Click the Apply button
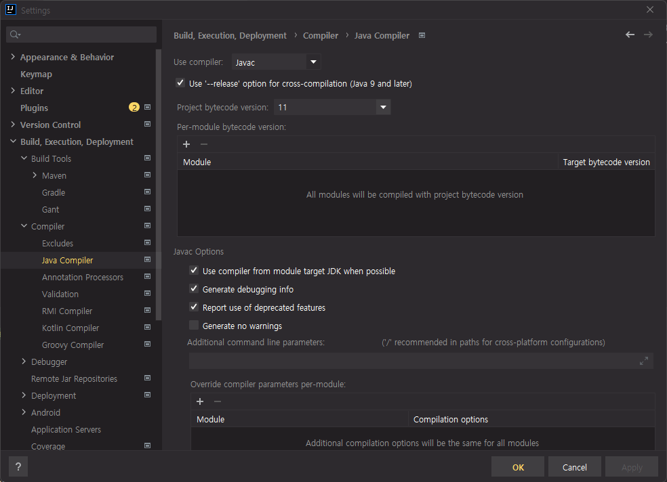667x482 pixels. (x=632, y=467)
